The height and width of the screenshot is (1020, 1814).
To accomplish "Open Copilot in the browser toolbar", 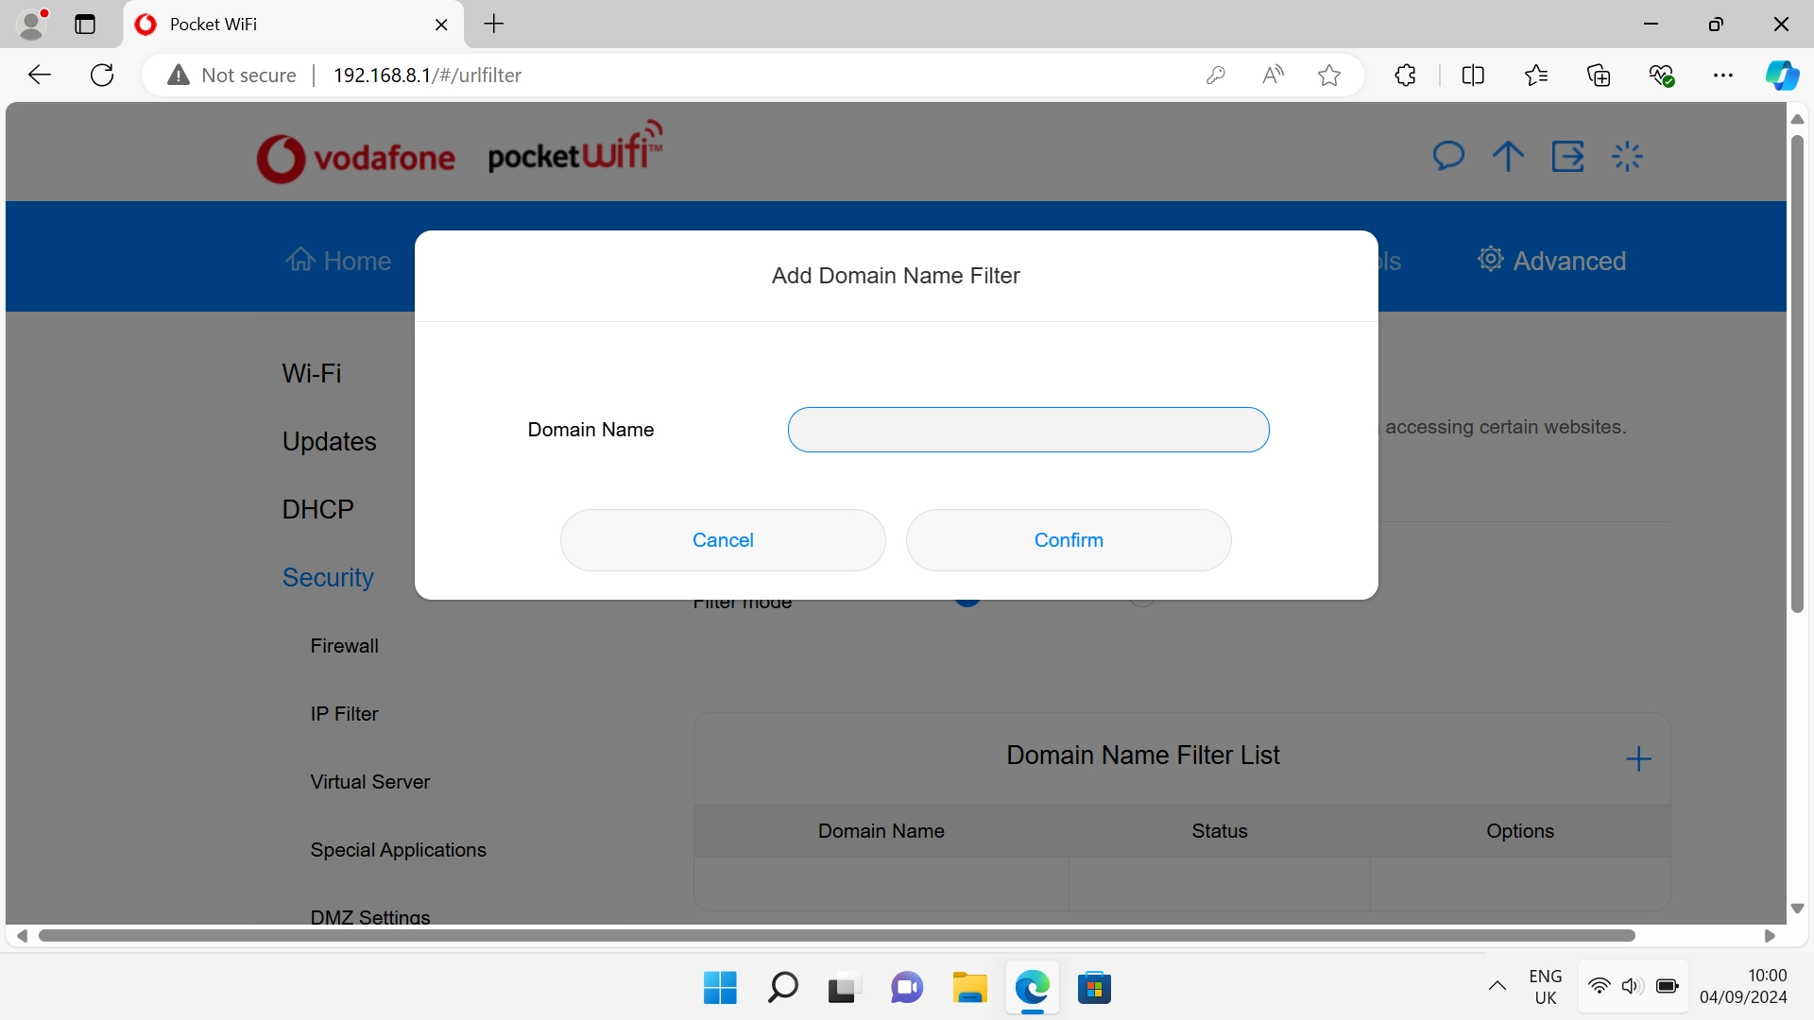I will click(1782, 75).
